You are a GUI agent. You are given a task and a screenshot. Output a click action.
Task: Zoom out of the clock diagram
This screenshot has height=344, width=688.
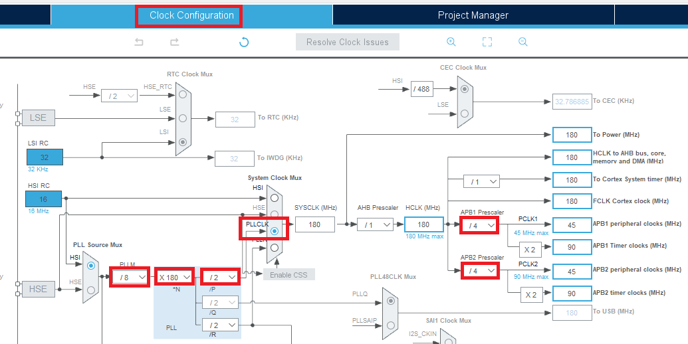[523, 42]
